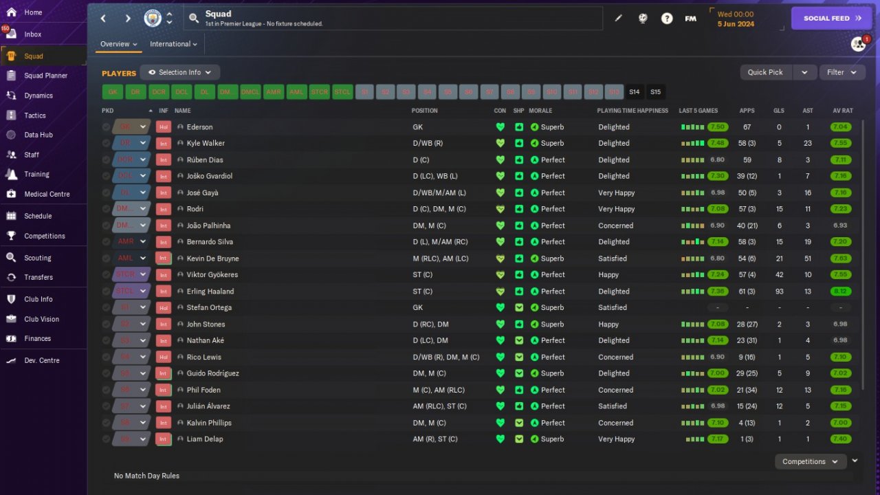Open the arrow beside Quick Pick
This screenshot has width=880, height=495.
coord(804,72)
